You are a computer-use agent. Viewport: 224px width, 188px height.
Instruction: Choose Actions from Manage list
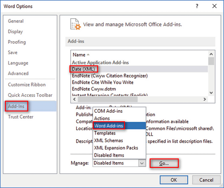pos(119,118)
